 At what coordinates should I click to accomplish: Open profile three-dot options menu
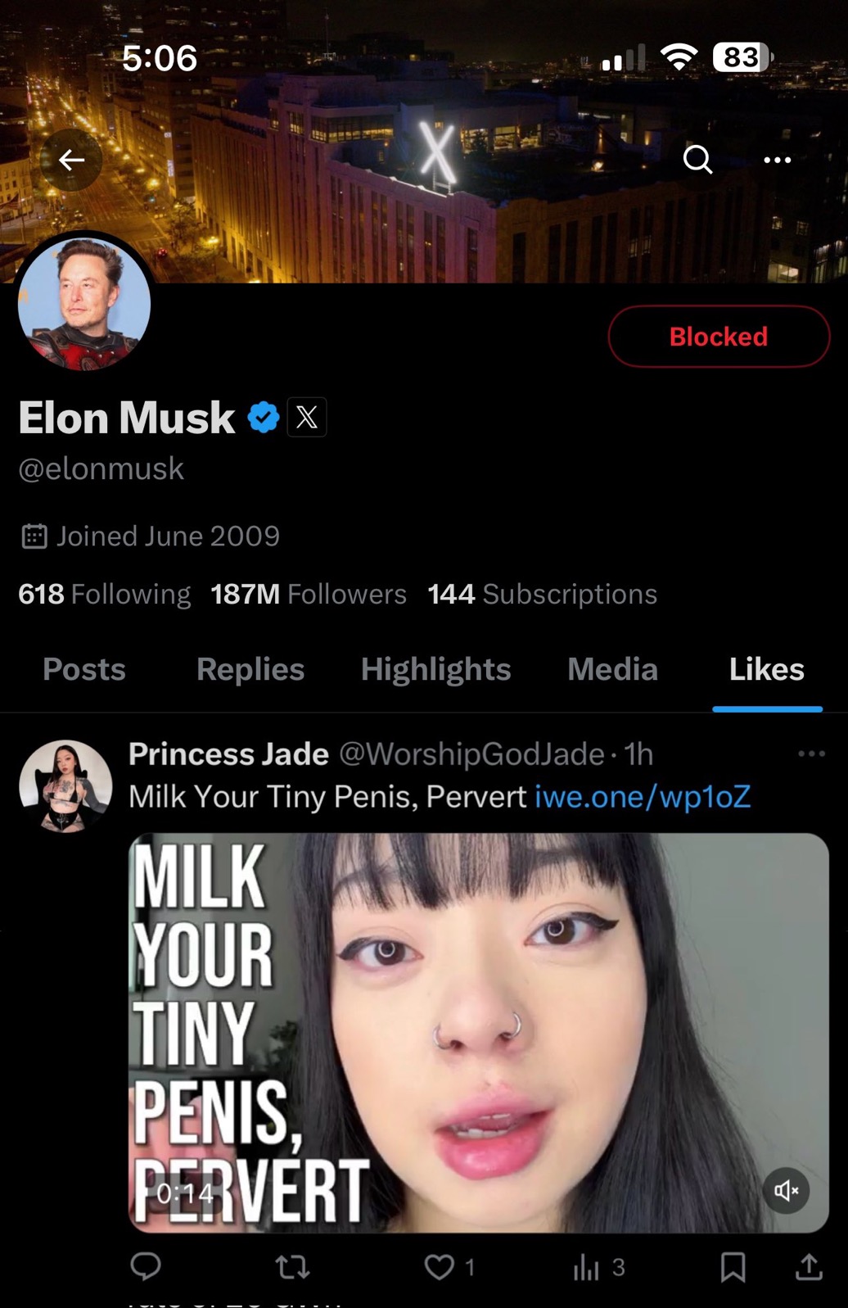777,160
